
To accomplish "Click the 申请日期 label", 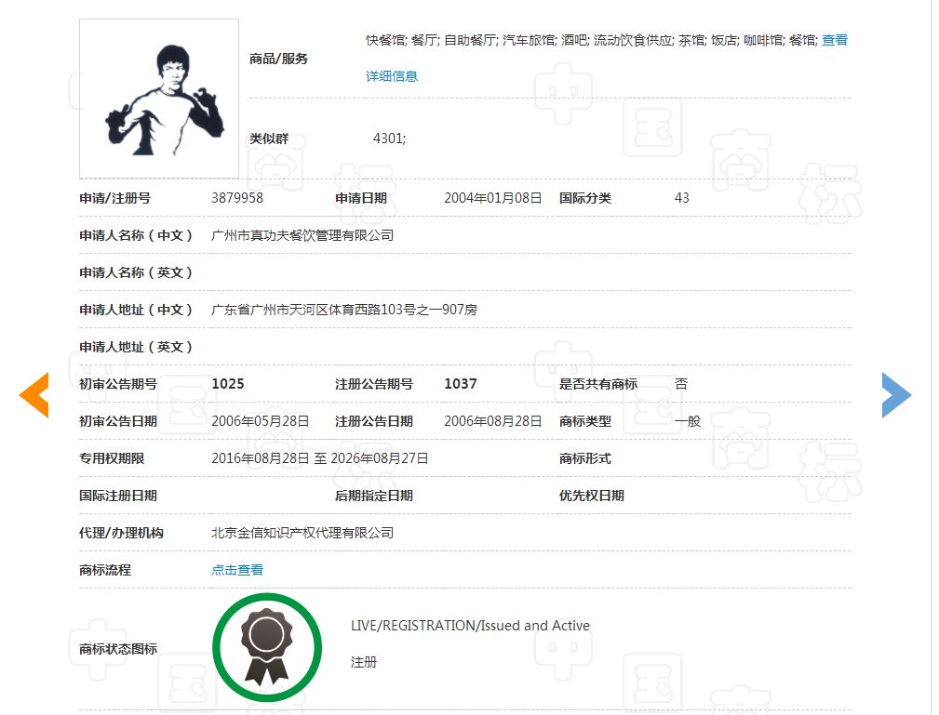I will (x=360, y=198).
